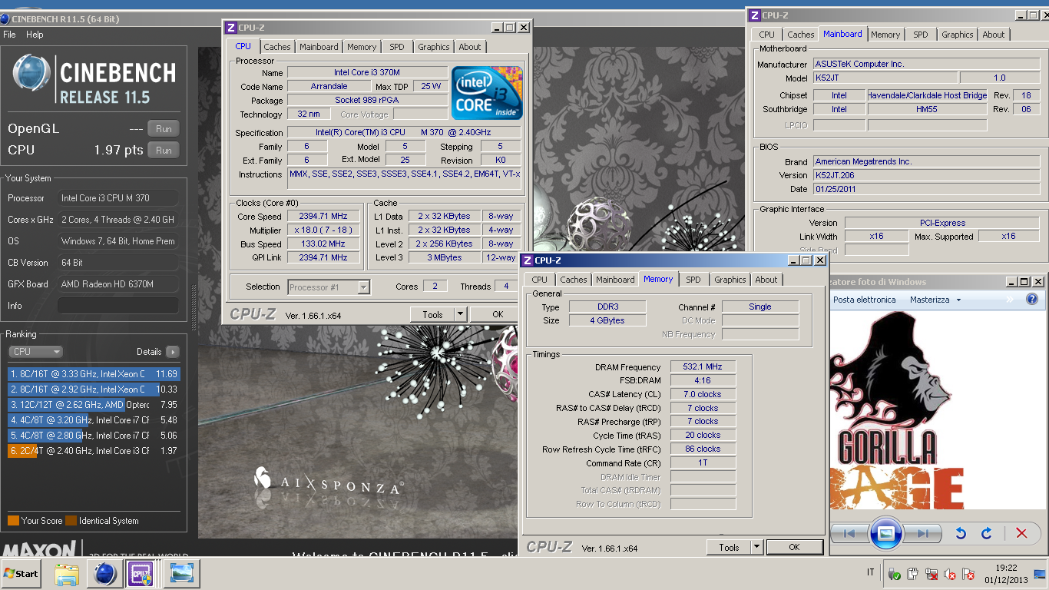Screen dimensions: 1049x590
Task: Open Cinebench Help menu
Action: 35,35
